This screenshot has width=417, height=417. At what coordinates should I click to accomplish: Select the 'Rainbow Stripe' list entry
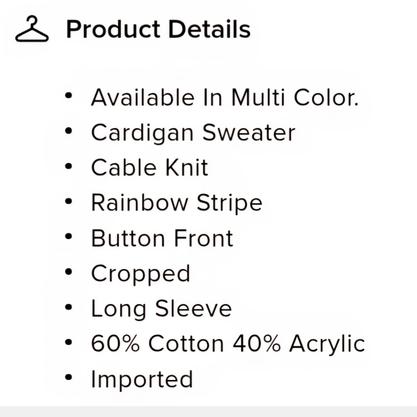pos(176,203)
